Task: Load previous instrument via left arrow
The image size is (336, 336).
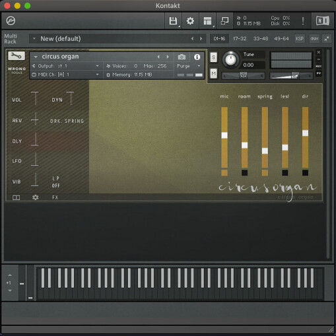Action: click(158, 57)
